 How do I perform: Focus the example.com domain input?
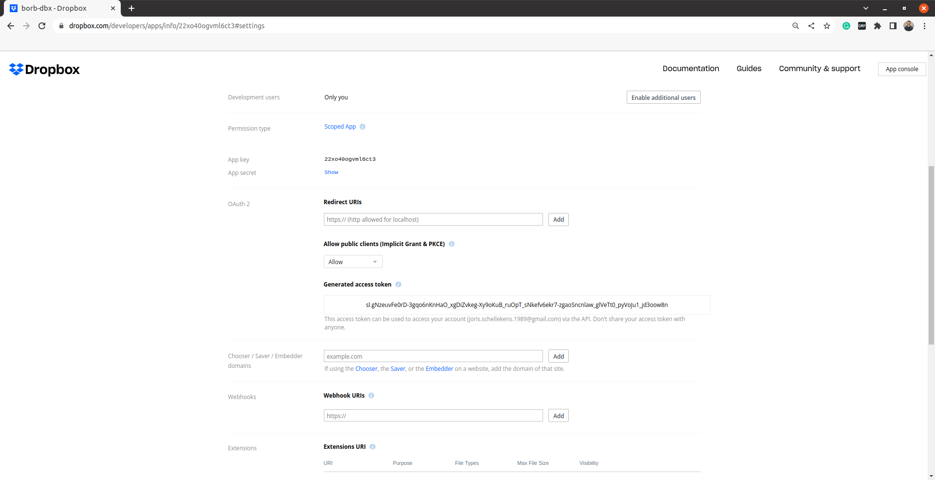433,357
